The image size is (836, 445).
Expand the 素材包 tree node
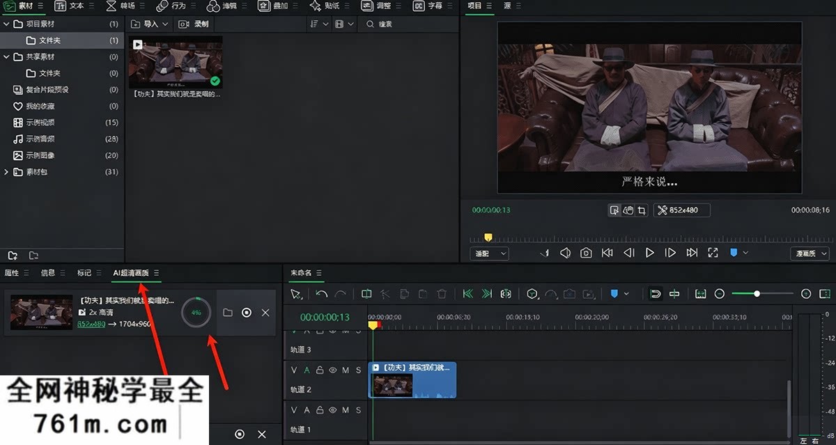6,172
